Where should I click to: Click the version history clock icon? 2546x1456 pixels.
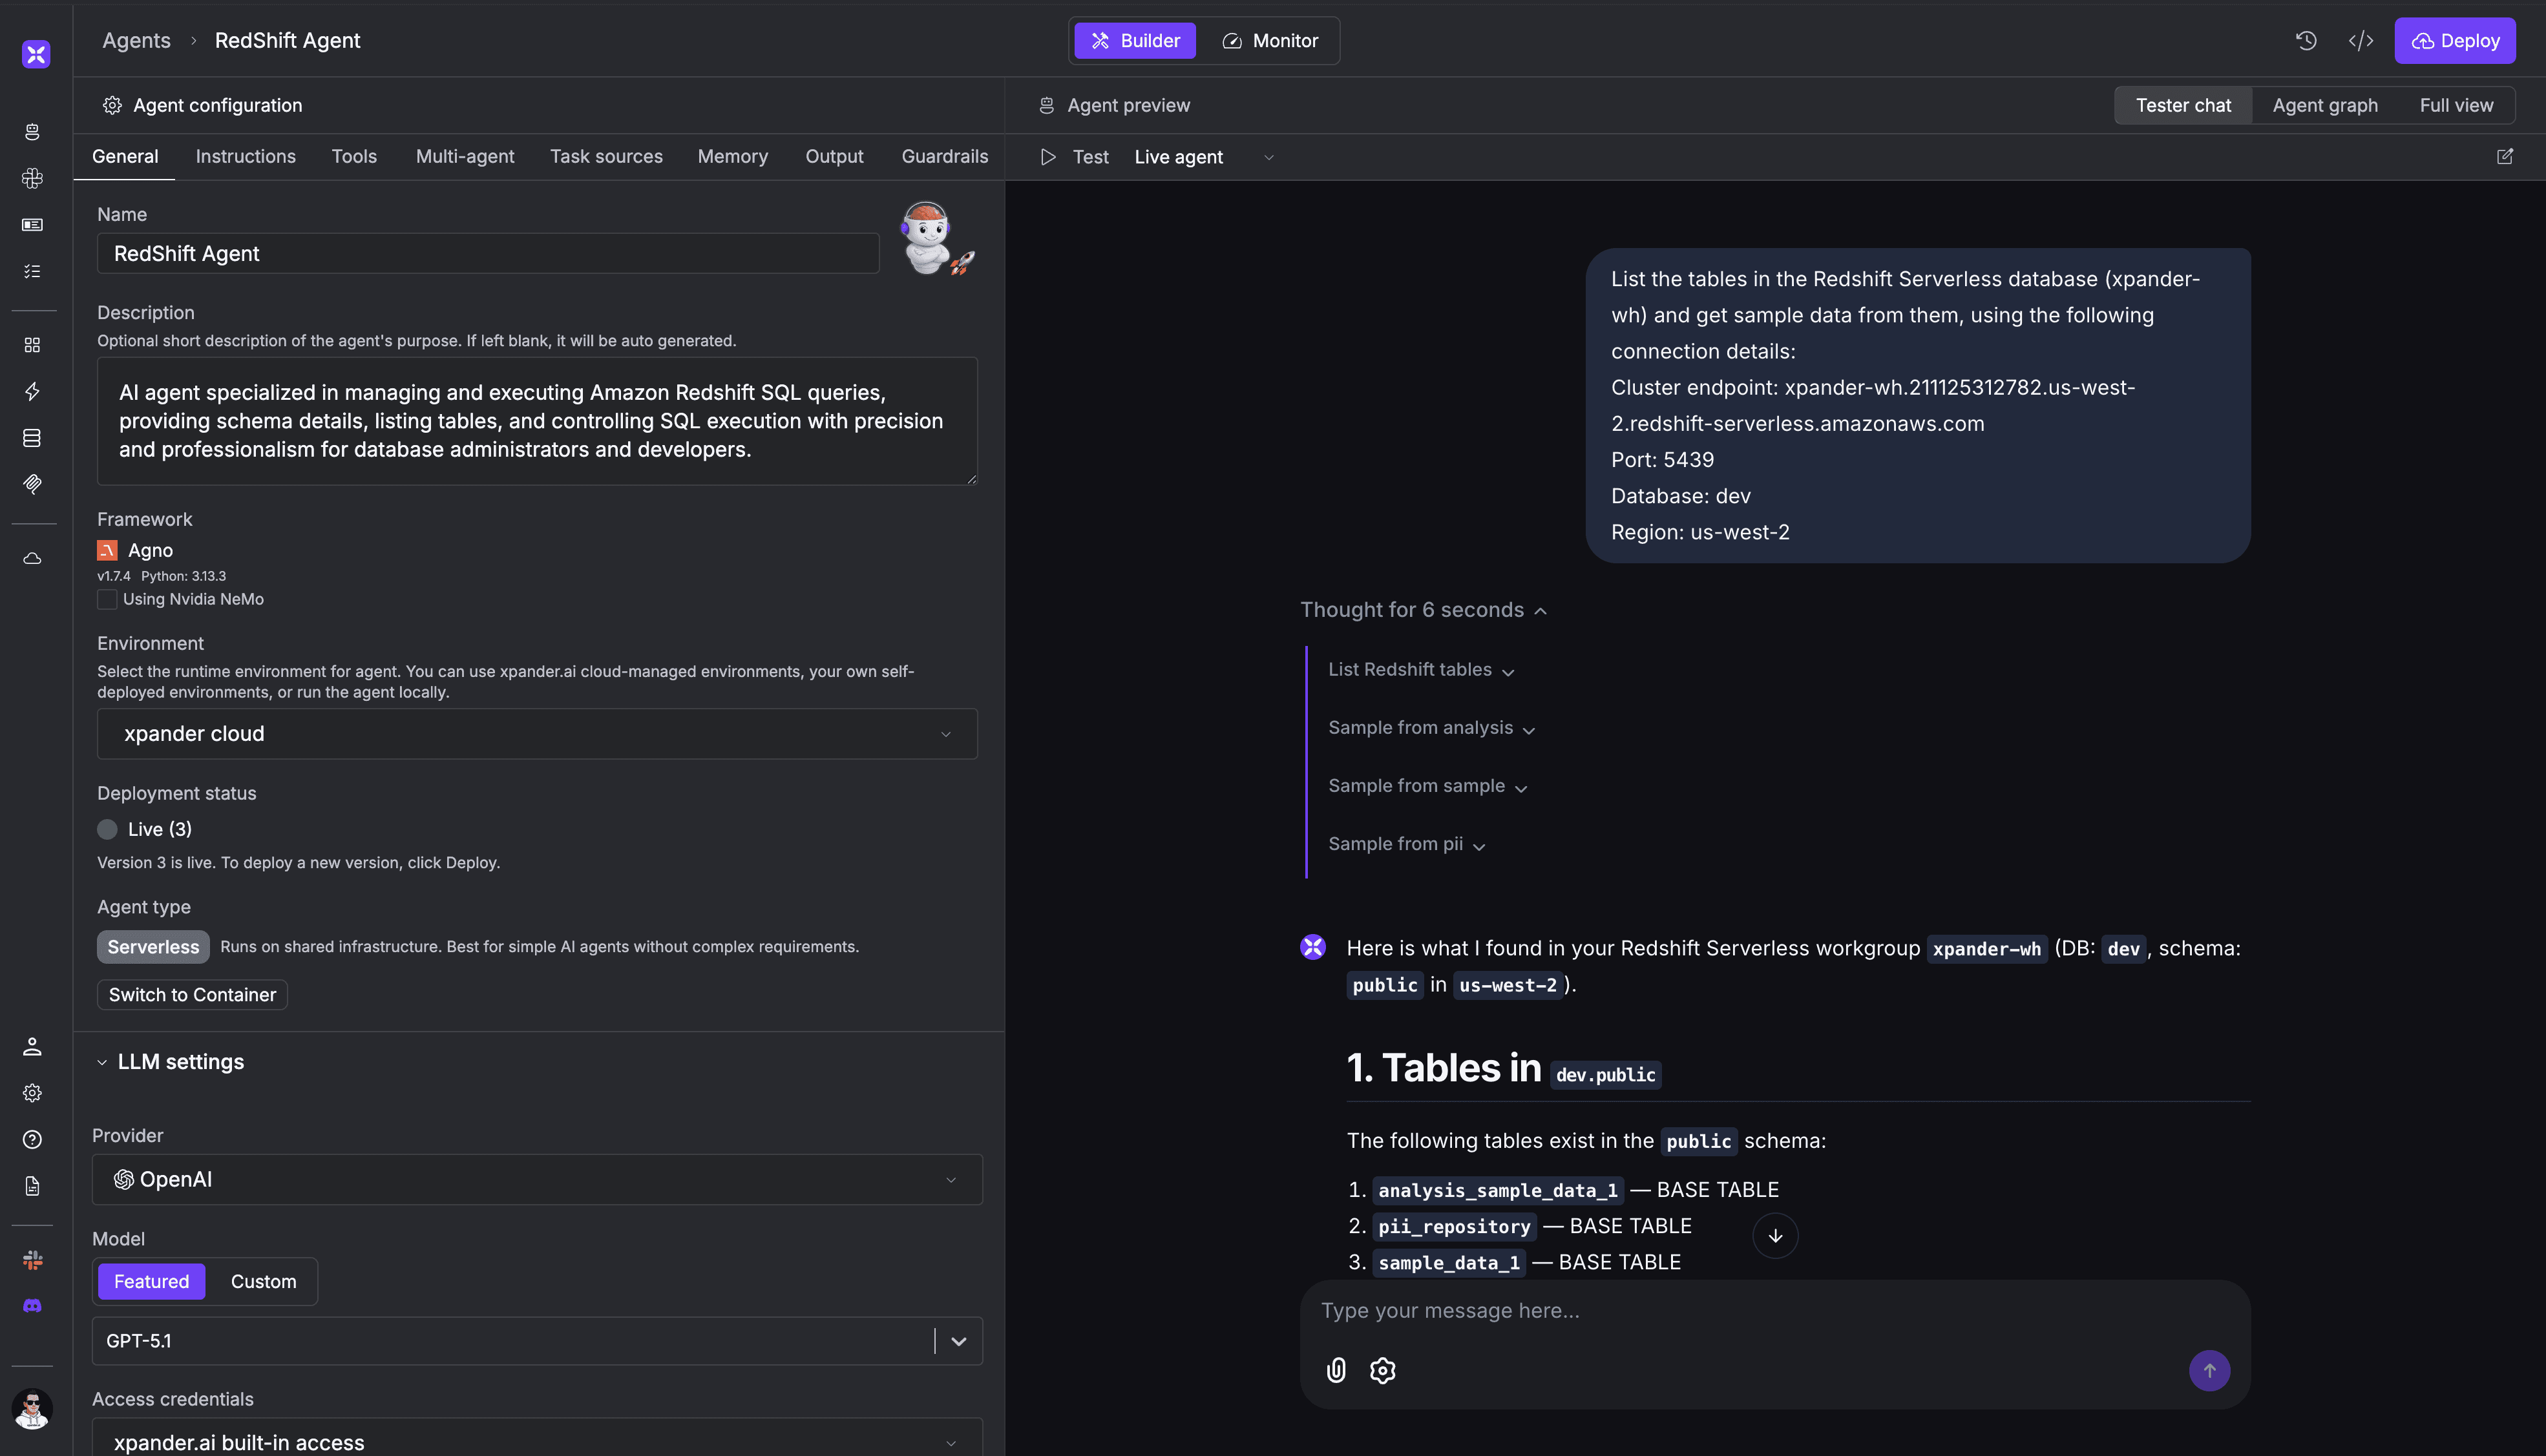[2306, 41]
